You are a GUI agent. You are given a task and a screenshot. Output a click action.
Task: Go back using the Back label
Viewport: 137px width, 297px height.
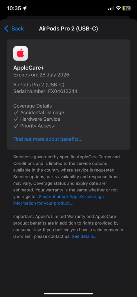[x=18, y=29]
